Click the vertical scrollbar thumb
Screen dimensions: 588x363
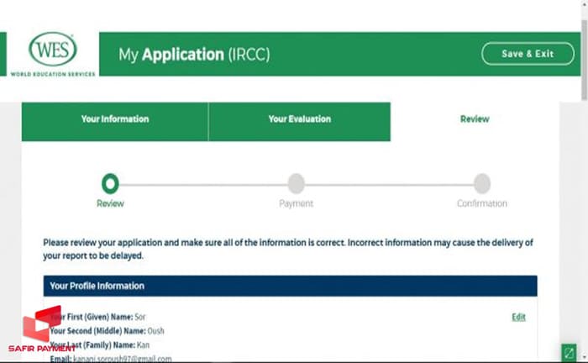click(x=583, y=50)
